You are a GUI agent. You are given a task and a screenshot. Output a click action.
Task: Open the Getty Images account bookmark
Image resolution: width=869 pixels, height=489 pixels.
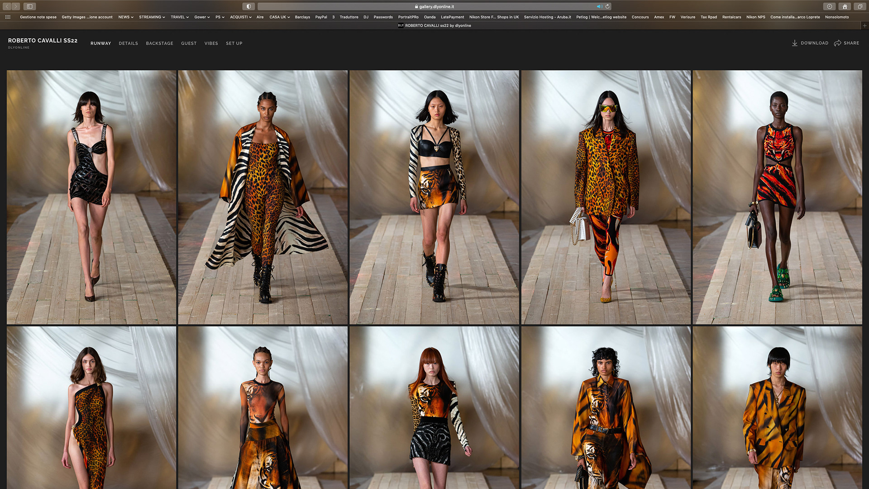point(87,17)
